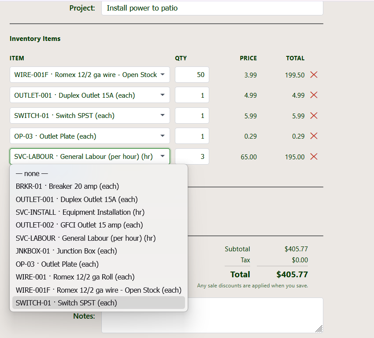Open the SWITCH-01 Switch SPST item dropdown
Screen dimensions: 374x338
click(90, 116)
